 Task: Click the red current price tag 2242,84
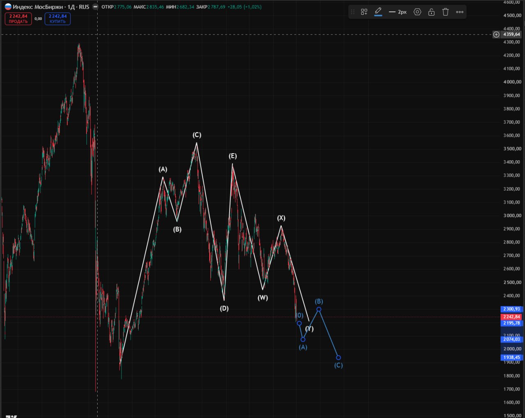[511, 317]
